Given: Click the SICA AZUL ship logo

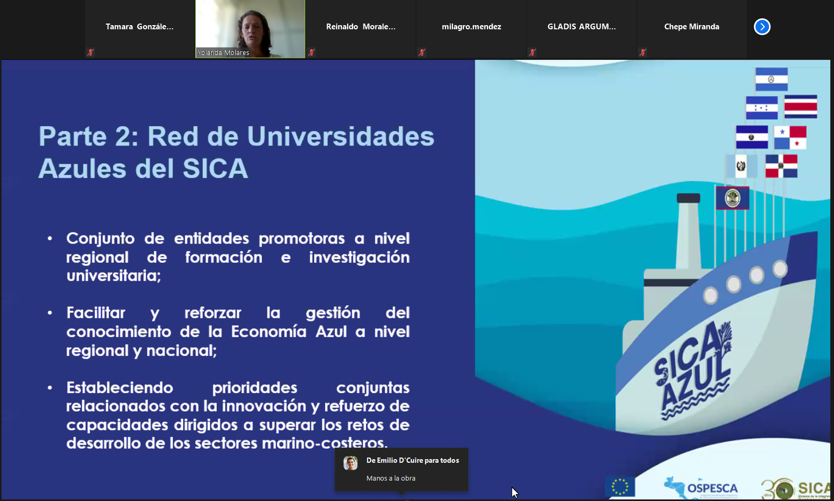Looking at the screenshot, I should [693, 371].
